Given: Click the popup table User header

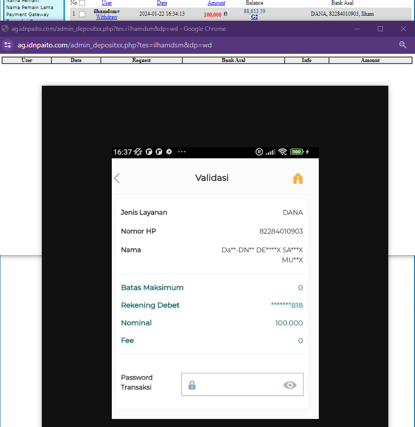Looking at the screenshot, I should (27, 60).
